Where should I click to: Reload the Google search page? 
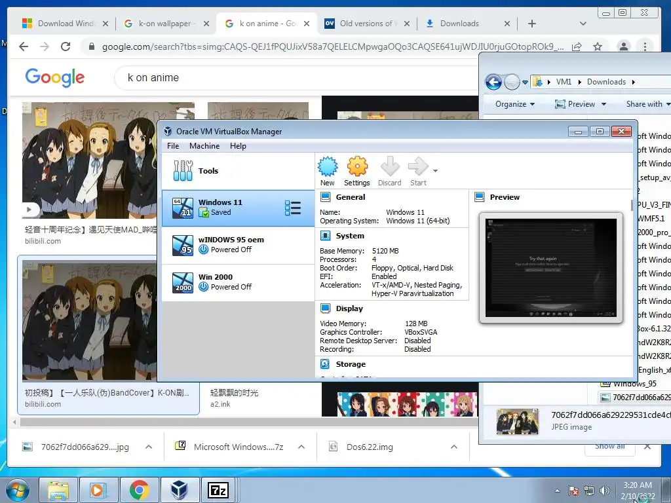[66, 47]
